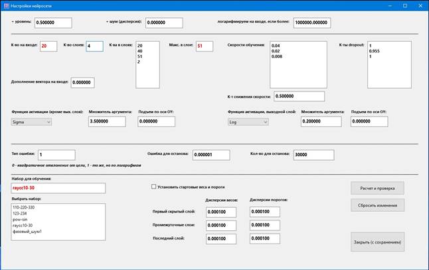429x270 pixels.
Task: Enable 'Установить стартовые веса и пороги' checkbox
Action: [155, 187]
